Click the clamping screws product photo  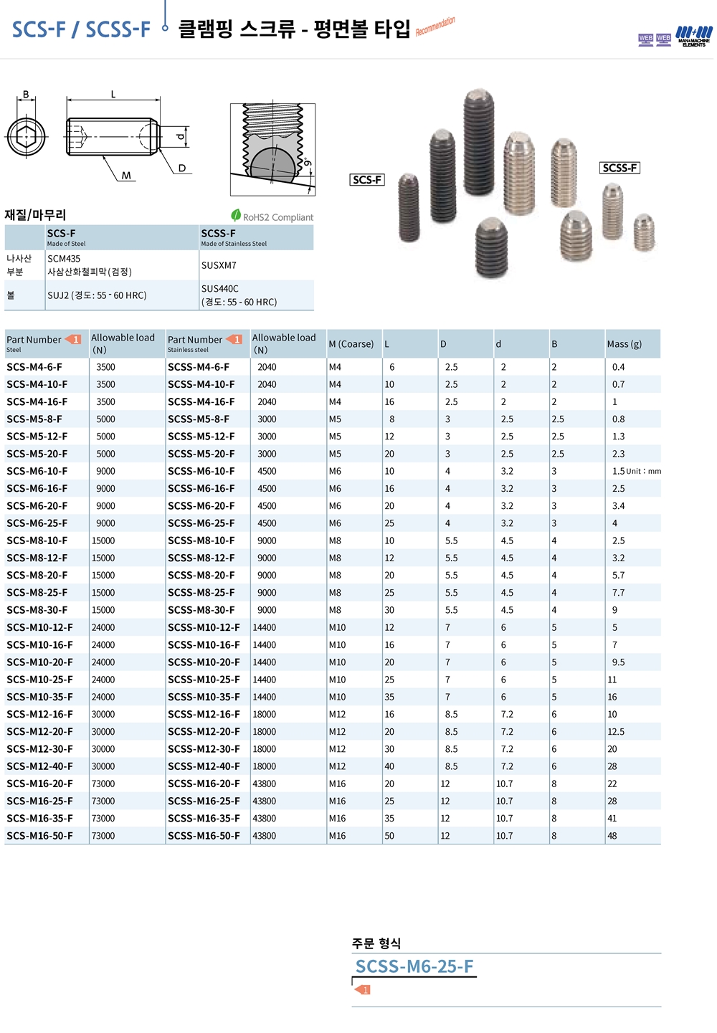(x=527, y=183)
